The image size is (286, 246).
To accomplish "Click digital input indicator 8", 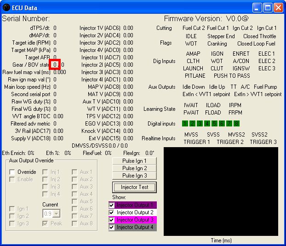I will (236, 123).
